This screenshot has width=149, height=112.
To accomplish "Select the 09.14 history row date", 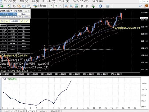I will pos(4,44).
